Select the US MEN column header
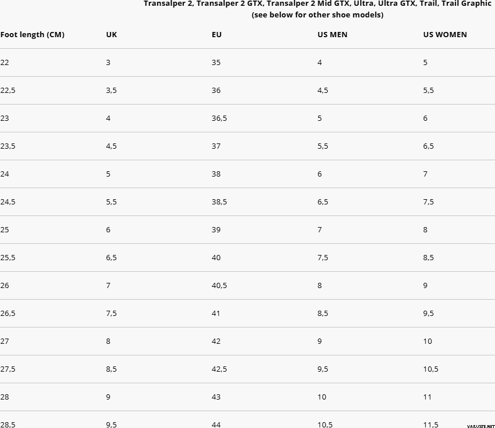495x428 pixels. click(332, 34)
